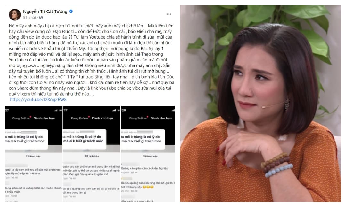Click the blue verified badge icon
Viewport: 346px width, 207px height.
click(71, 11)
